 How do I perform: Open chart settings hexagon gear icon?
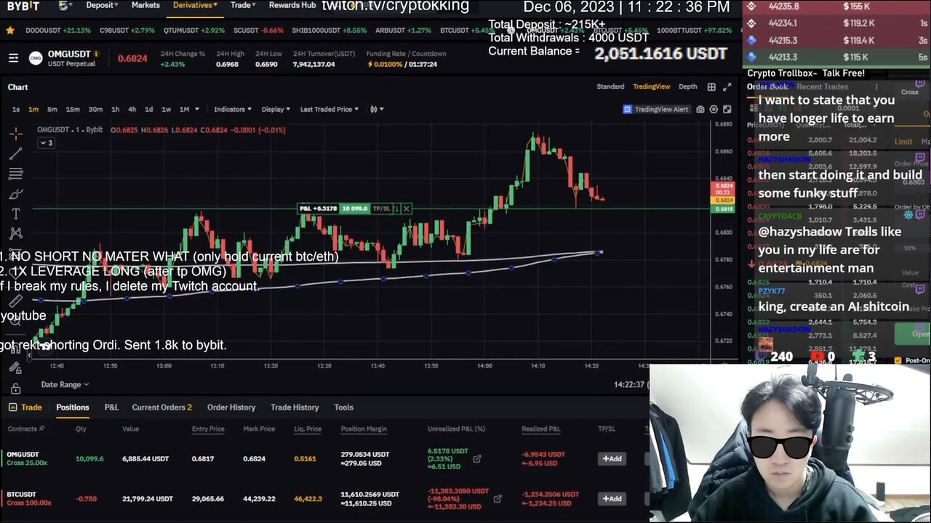click(714, 109)
